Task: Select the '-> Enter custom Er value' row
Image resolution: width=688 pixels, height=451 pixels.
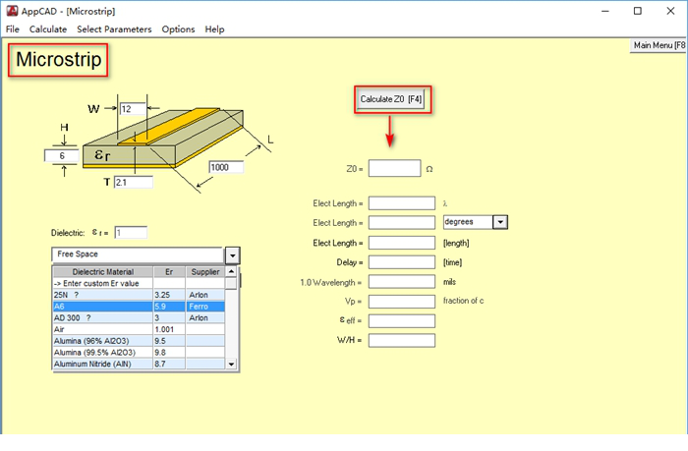Action: pos(139,283)
